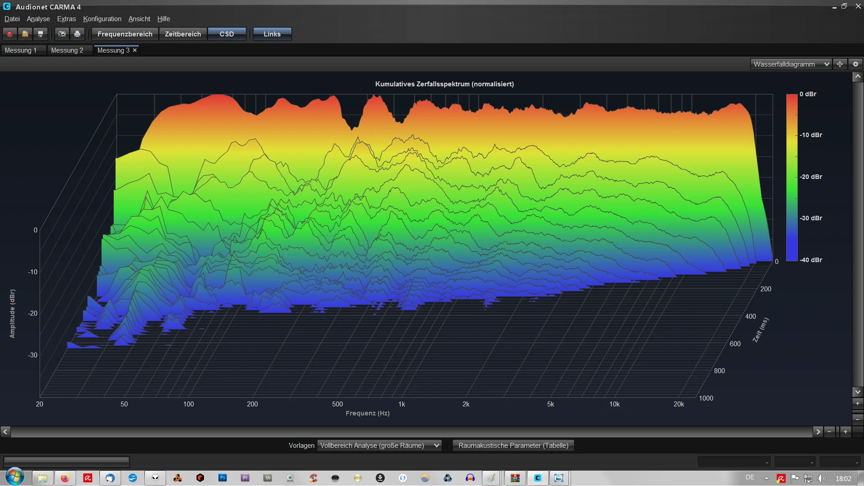Switch to the Messung 2 tab
This screenshot has height=486, width=864.
(67, 50)
